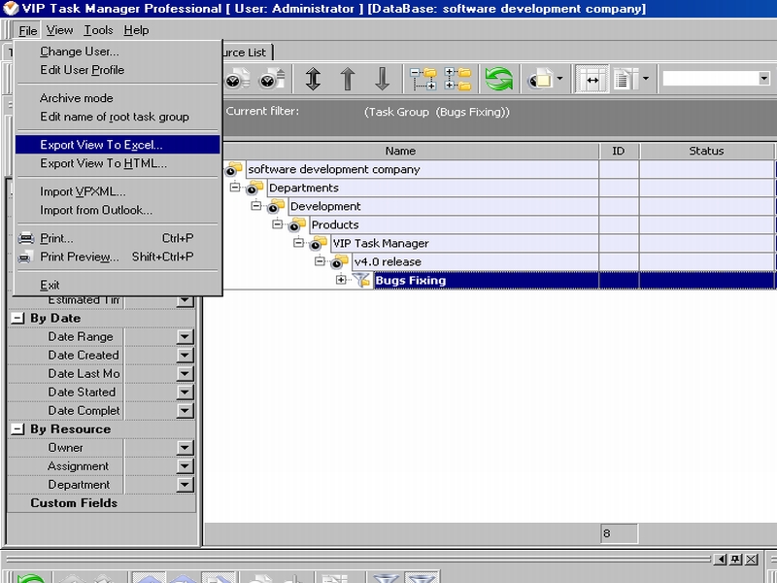
Task: Click the collapse all task groups icon
Action: (423, 80)
